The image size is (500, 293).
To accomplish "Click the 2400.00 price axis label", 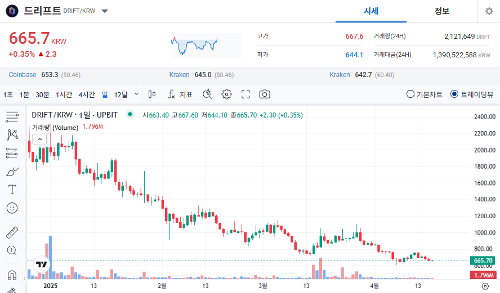I will (x=485, y=117).
